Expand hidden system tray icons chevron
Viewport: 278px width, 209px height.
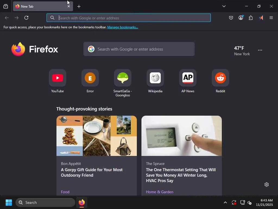tap(225, 202)
